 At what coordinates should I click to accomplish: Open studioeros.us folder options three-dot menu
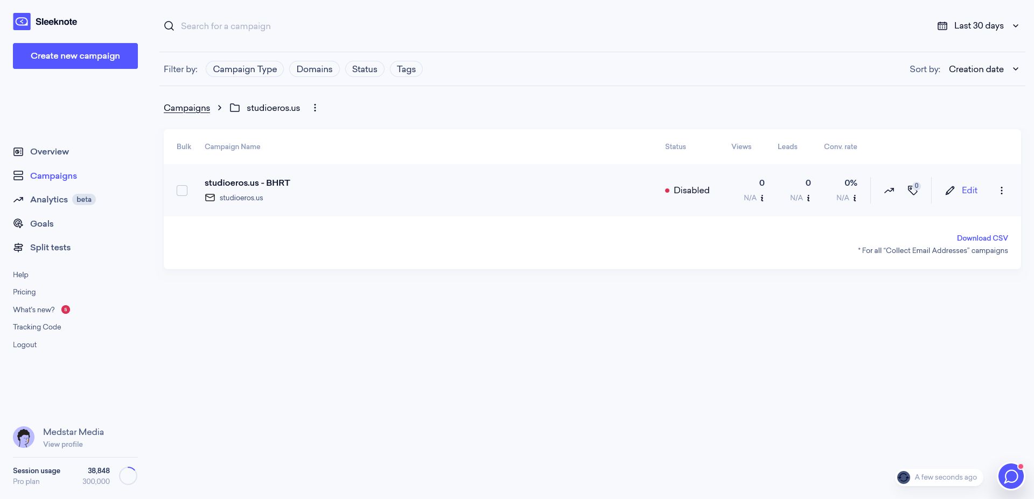click(x=315, y=108)
